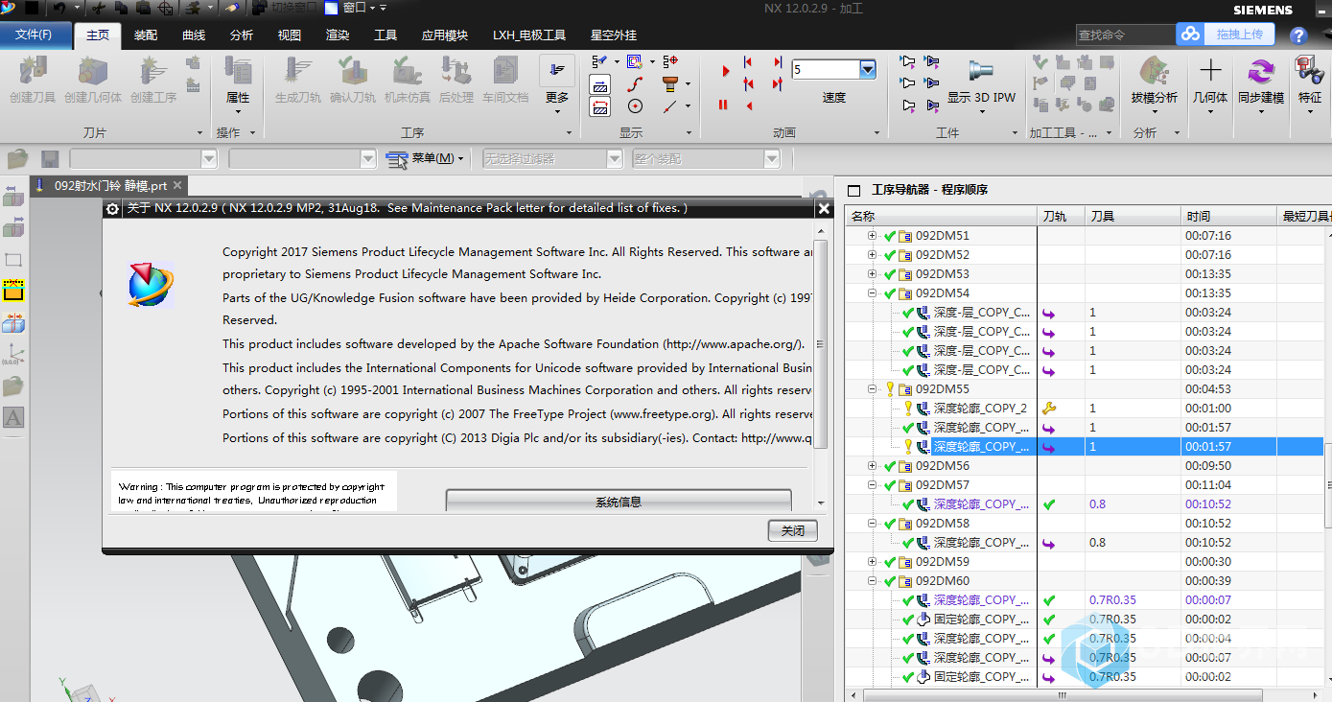Viewport: 1332px width, 702px height.
Task: Click the operation navigator vertical scrollbar
Action: [1327, 484]
